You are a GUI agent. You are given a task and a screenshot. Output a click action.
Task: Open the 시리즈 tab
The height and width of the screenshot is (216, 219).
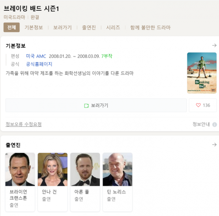113,28
